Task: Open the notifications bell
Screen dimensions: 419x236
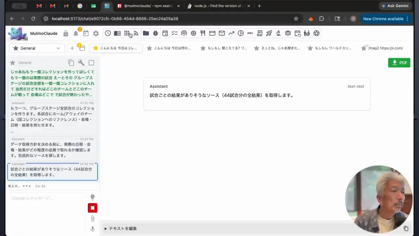Action: [76, 33]
